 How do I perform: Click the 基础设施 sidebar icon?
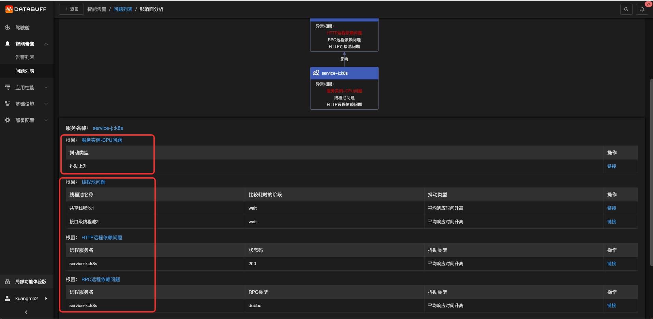point(8,104)
